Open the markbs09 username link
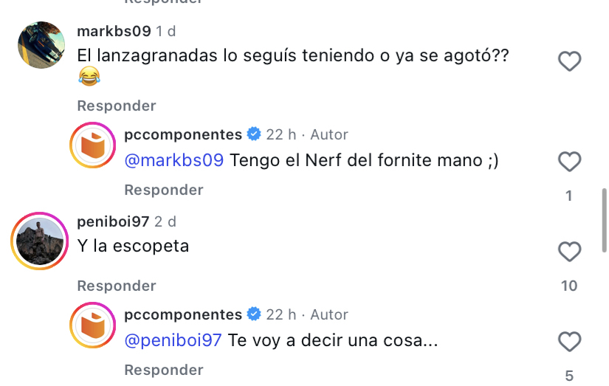This screenshot has height=386, width=609. pos(114,32)
